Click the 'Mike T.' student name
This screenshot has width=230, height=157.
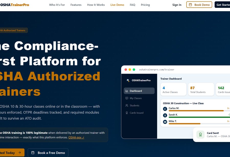pyautogui.click(x=173, y=121)
